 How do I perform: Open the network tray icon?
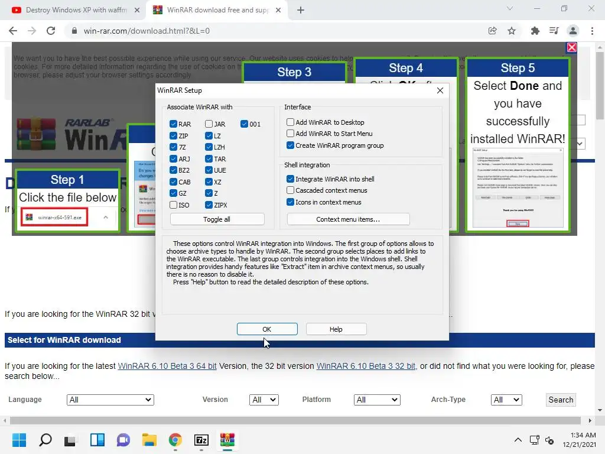tap(534, 440)
